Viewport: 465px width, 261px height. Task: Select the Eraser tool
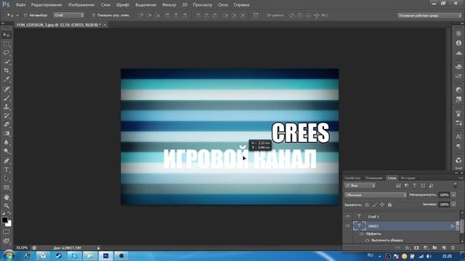pos(7,125)
